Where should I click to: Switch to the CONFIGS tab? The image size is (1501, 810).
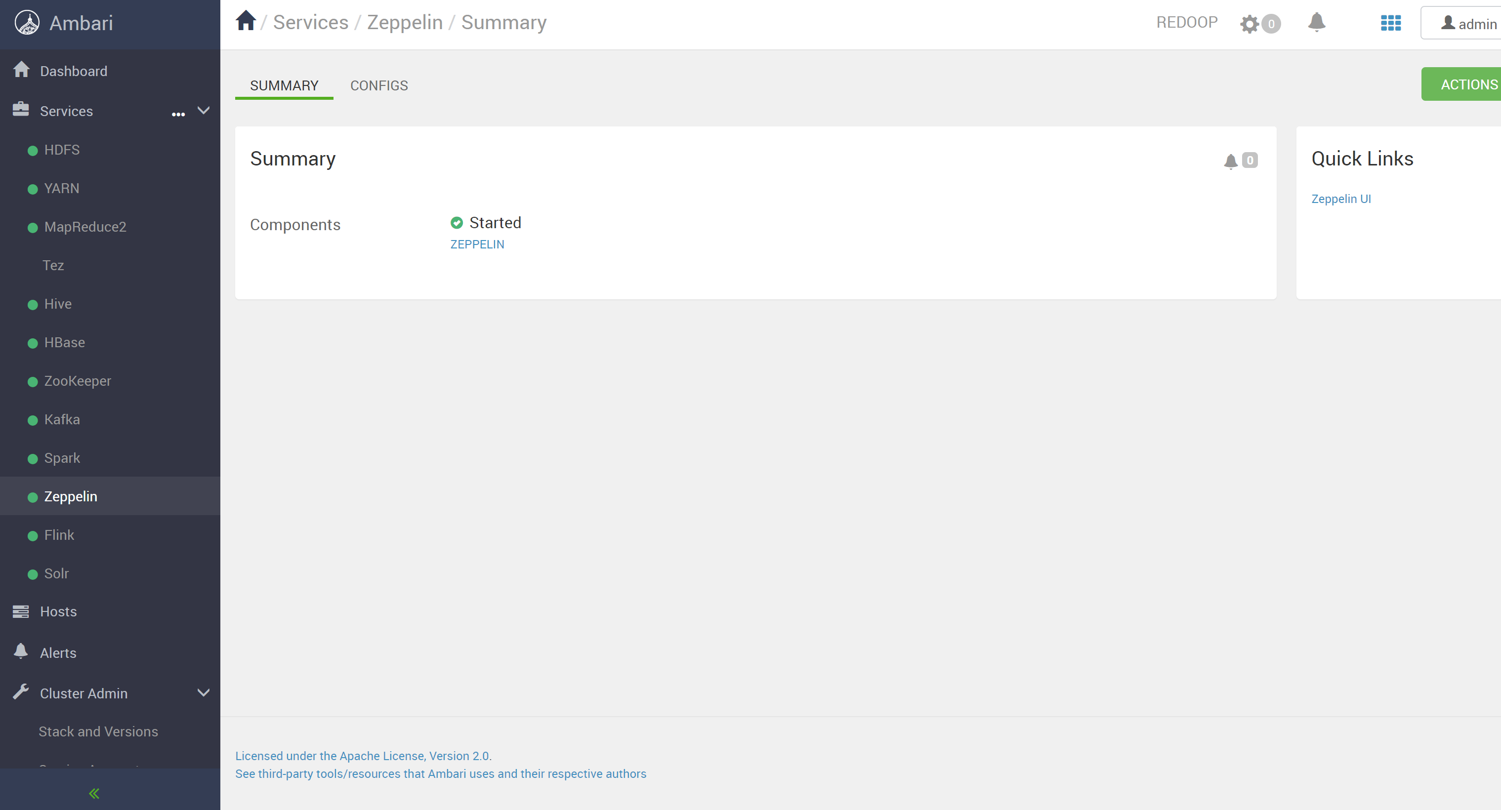tap(379, 85)
